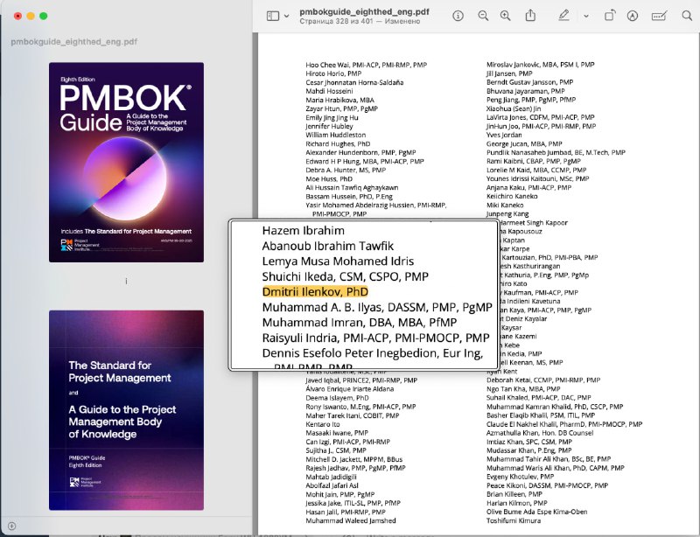
Task: Select the PMBOK Guide cover thumbnail
Action: 126,162
